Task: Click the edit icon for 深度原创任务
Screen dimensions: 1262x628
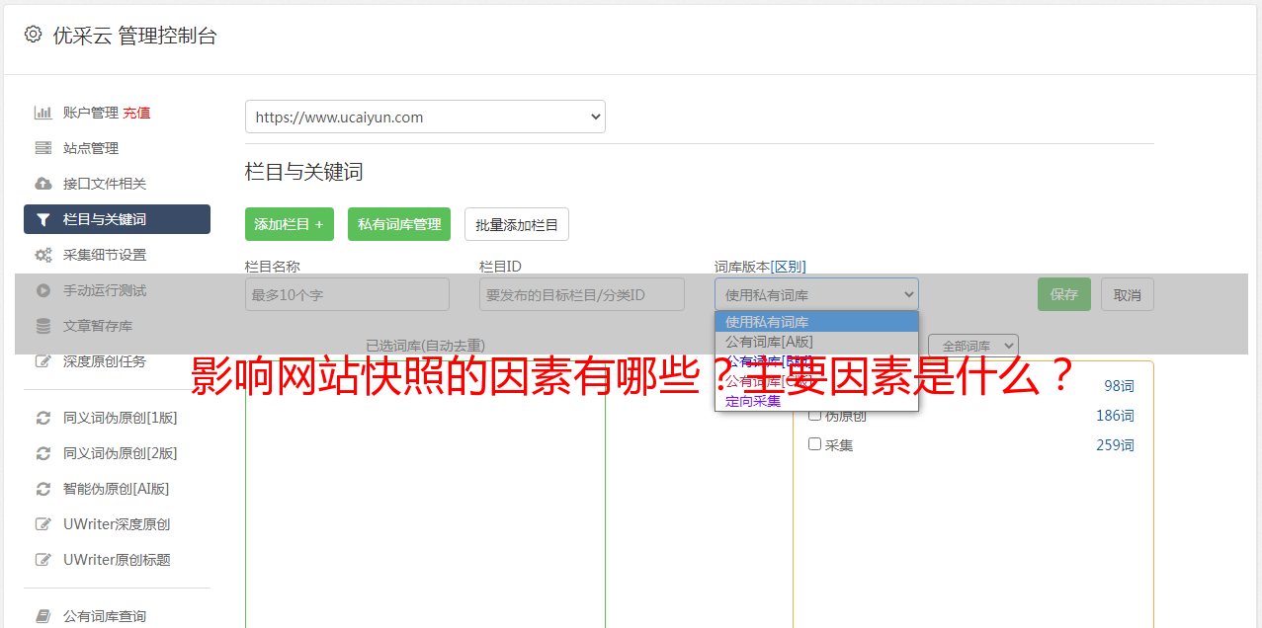Action: (x=43, y=361)
